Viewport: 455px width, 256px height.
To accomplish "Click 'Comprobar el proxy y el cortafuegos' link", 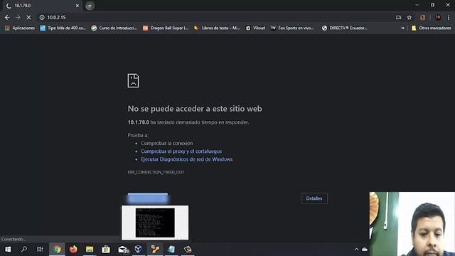I will pyautogui.click(x=181, y=151).
